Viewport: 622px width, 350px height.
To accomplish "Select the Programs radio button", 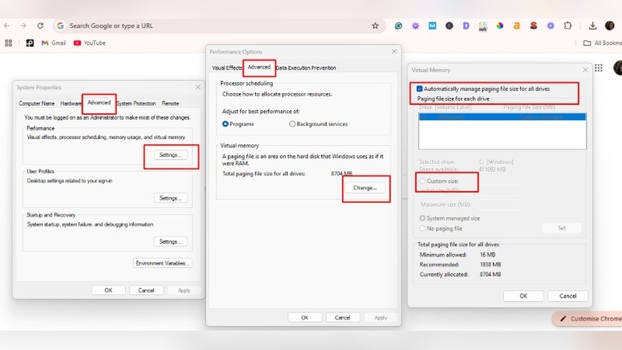I will coord(226,124).
